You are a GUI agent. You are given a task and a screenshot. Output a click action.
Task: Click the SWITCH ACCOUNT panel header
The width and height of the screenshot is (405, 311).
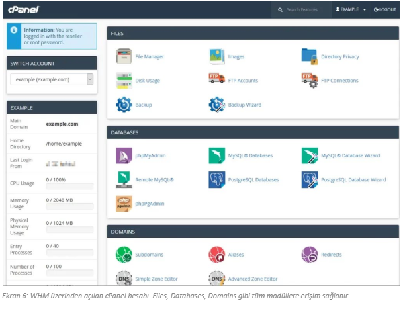tap(52, 64)
